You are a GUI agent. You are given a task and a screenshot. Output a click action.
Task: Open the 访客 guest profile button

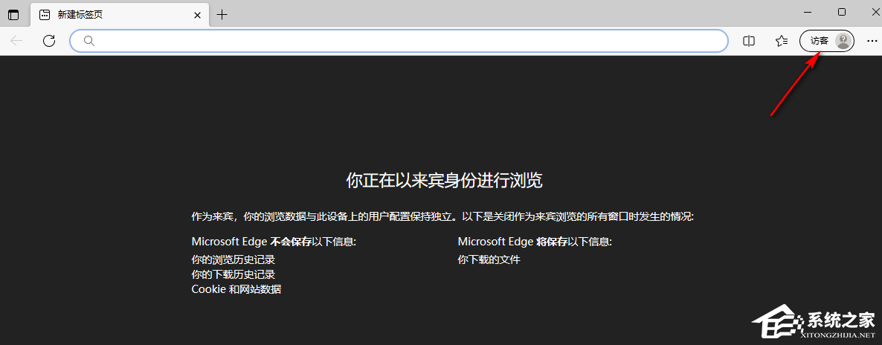(827, 40)
